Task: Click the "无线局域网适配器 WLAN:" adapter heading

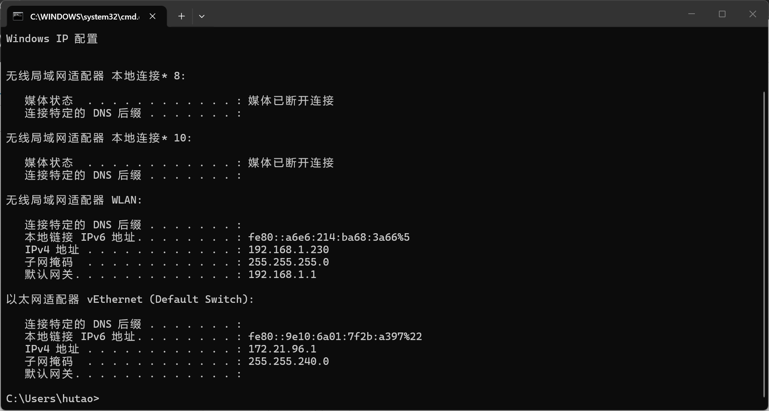Action: [74, 200]
